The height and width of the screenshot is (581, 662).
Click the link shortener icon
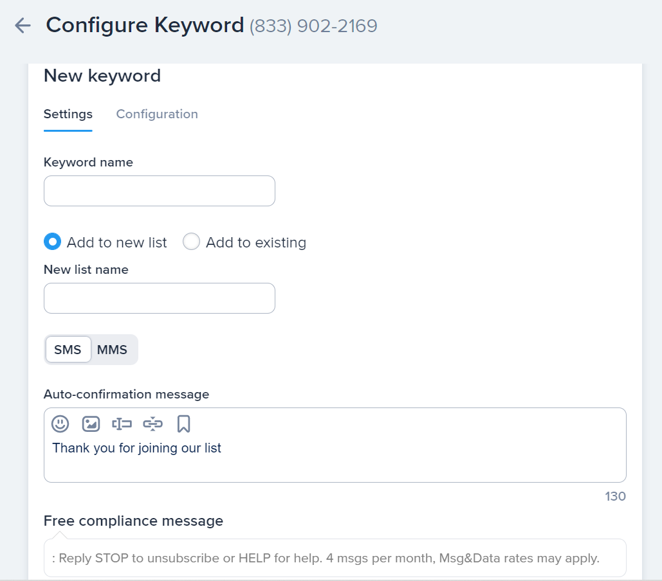click(x=152, y=424)
